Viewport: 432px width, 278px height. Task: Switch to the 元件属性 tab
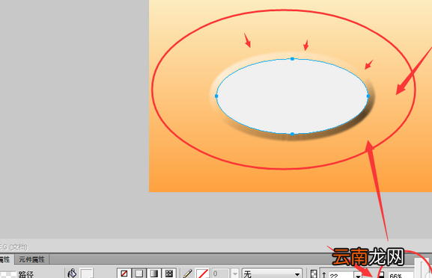tap(31, 259)
